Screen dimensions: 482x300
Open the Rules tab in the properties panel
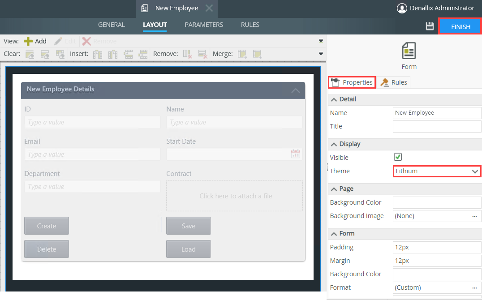(394, 82)
